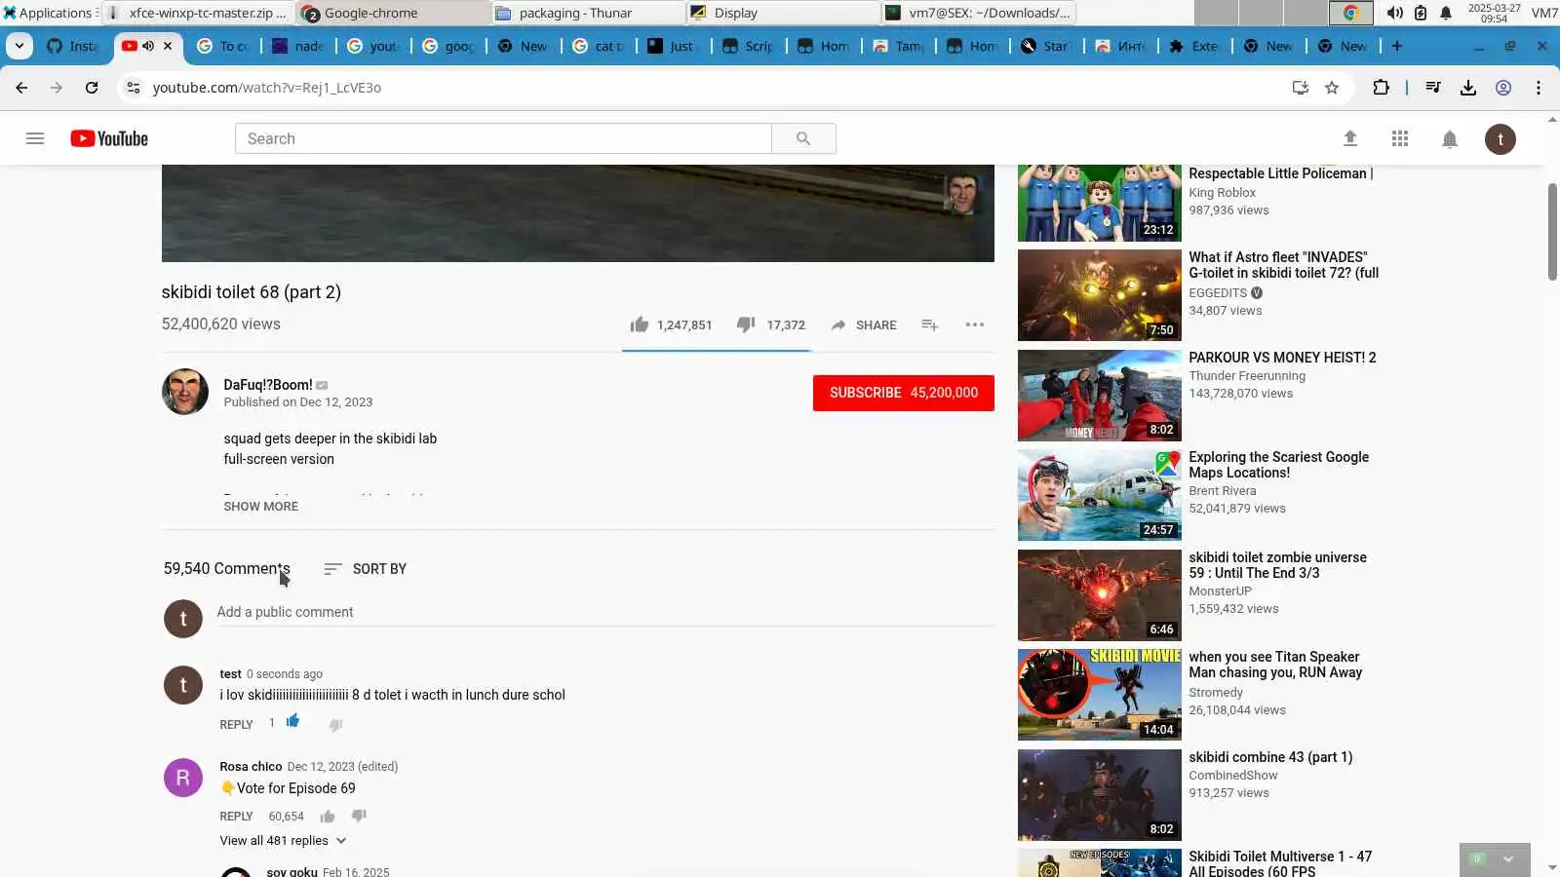Viewport: 1560px width, 877px height.
Task: Reload the page with the refresh icon
Action: pyautogui.click(x=92, y=88)
